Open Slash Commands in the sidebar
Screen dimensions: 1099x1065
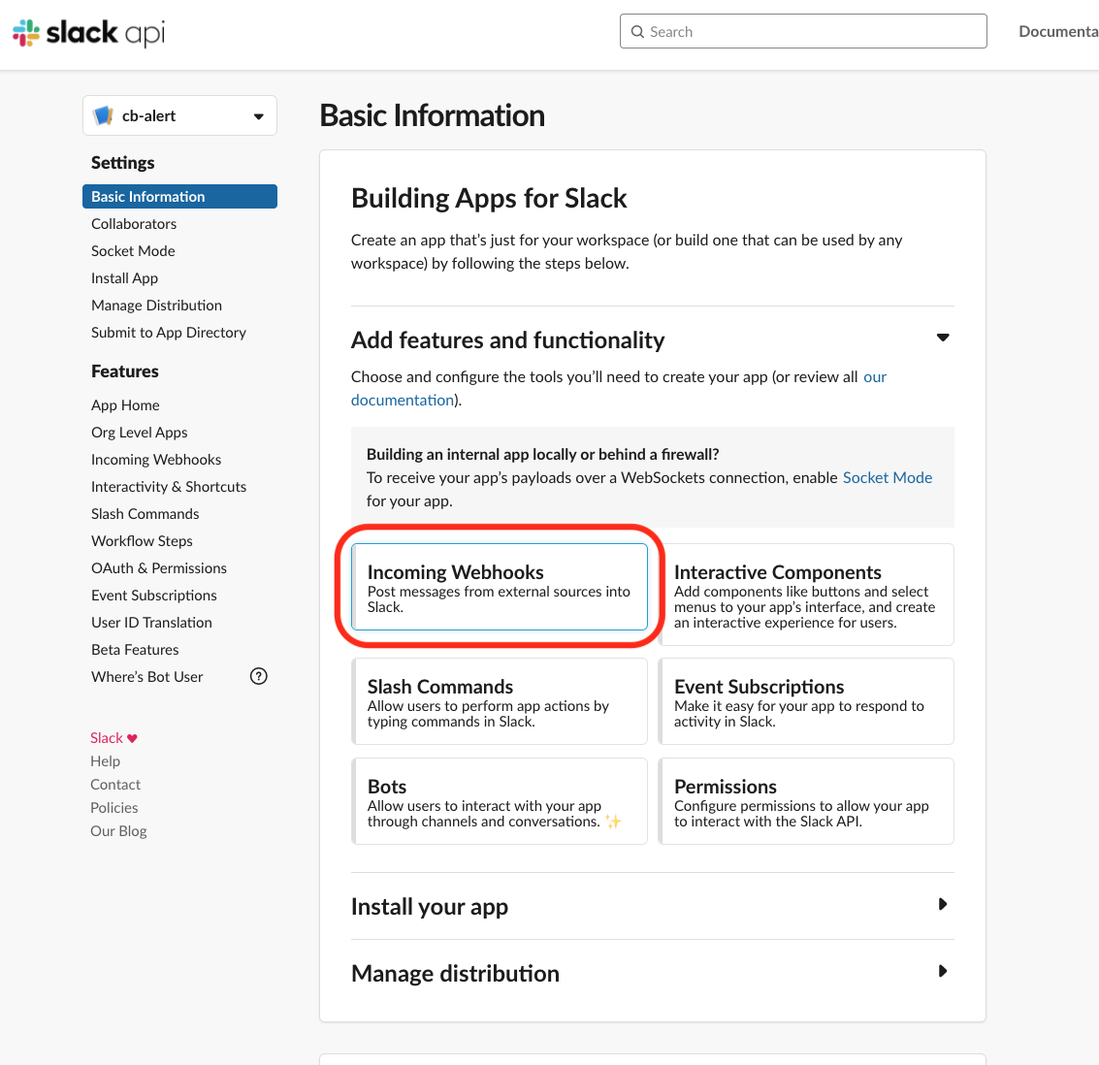(145, 513)
